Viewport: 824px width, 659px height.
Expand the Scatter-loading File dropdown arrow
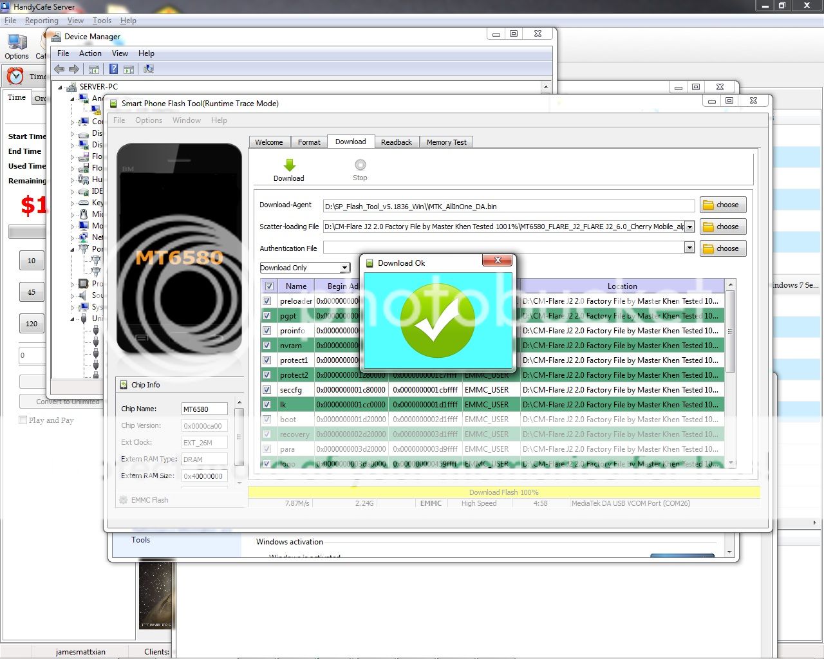coord(689,227)
